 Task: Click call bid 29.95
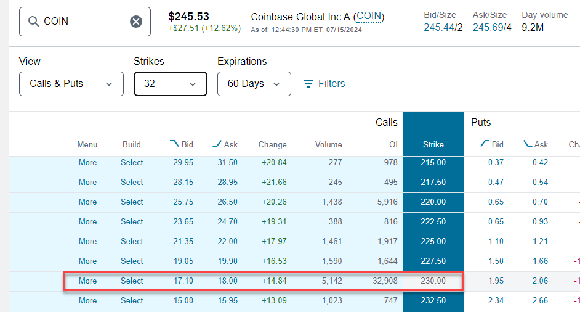coord(183,162)
